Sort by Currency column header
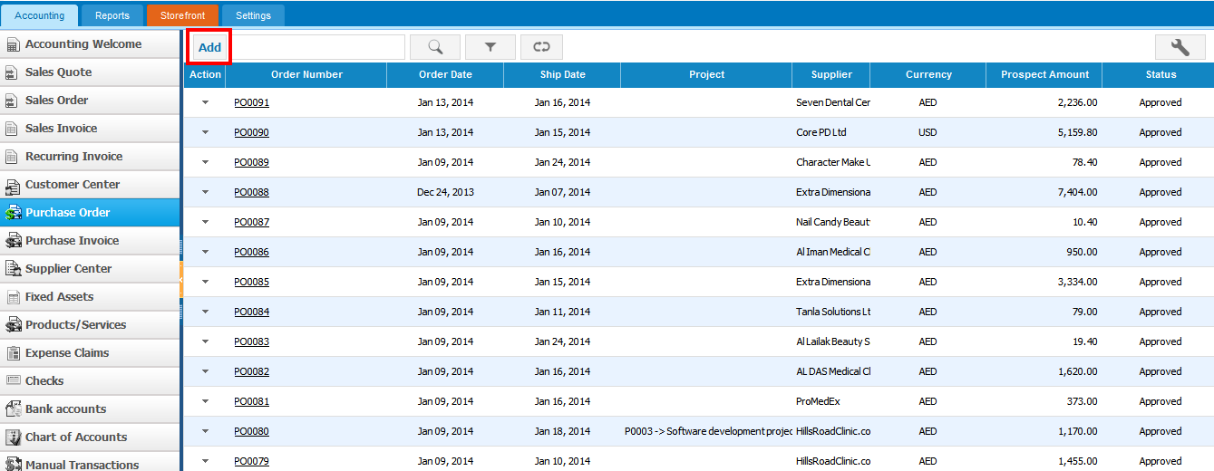Viewport: 1214px width, 471px height. tap(928, 74)
